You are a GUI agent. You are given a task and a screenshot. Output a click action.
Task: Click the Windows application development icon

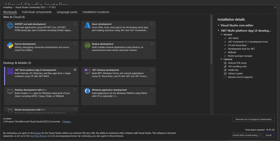tap(87, 91)
